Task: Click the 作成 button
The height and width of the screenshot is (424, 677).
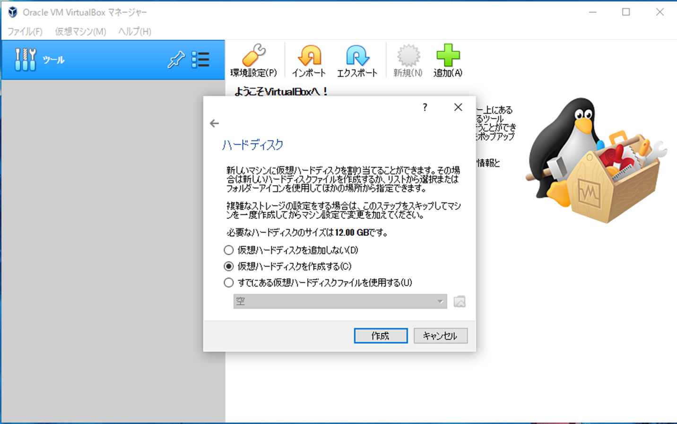Action: (381, 336)
